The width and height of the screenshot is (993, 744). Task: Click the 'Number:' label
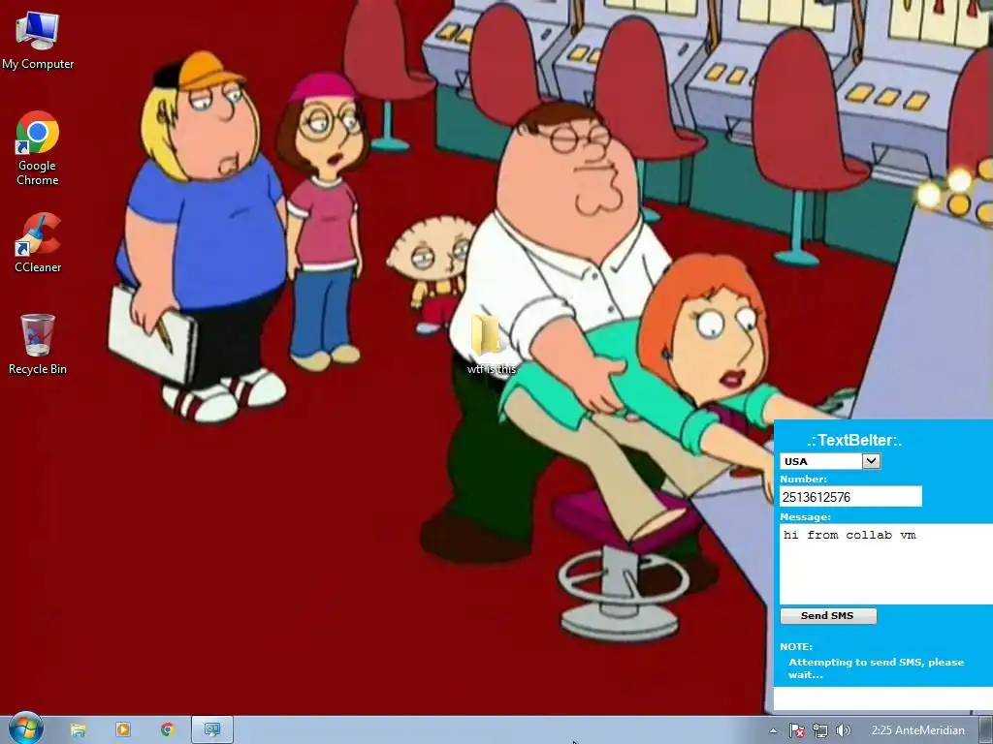click(x=804, y=479)
